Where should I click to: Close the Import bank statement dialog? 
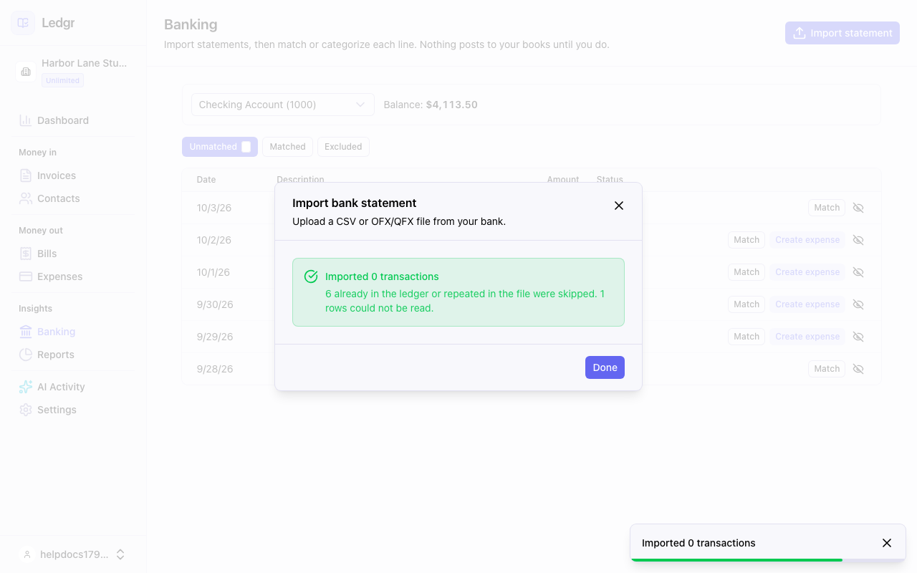619,206
